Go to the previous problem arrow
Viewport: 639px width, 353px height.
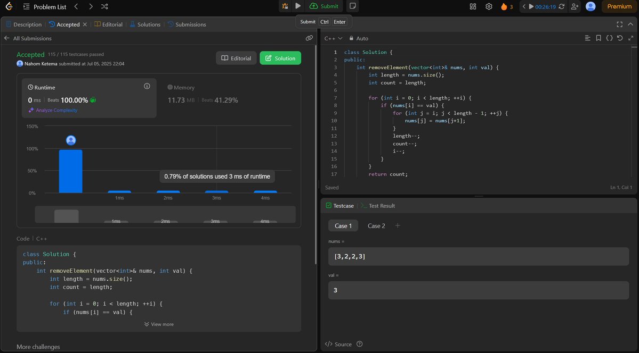pyautogui.click(x=76, y=6)
